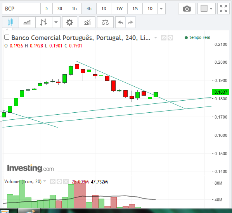Open the Volume indicator settings gear

click(x=59, y=182)
